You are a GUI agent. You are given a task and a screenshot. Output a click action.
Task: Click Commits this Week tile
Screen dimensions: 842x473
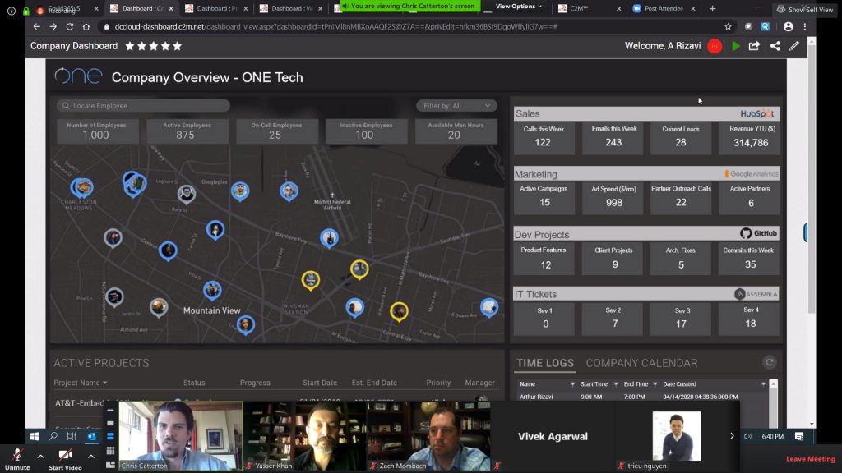point(748,258)
